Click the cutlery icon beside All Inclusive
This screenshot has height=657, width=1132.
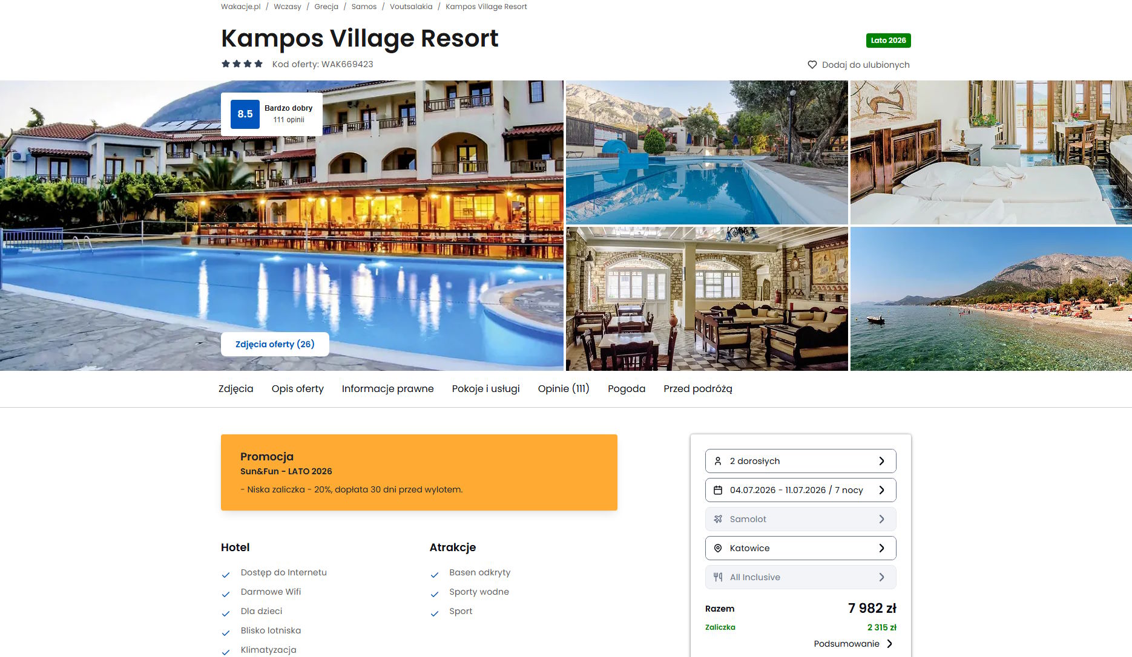click(x=718, y=577)
